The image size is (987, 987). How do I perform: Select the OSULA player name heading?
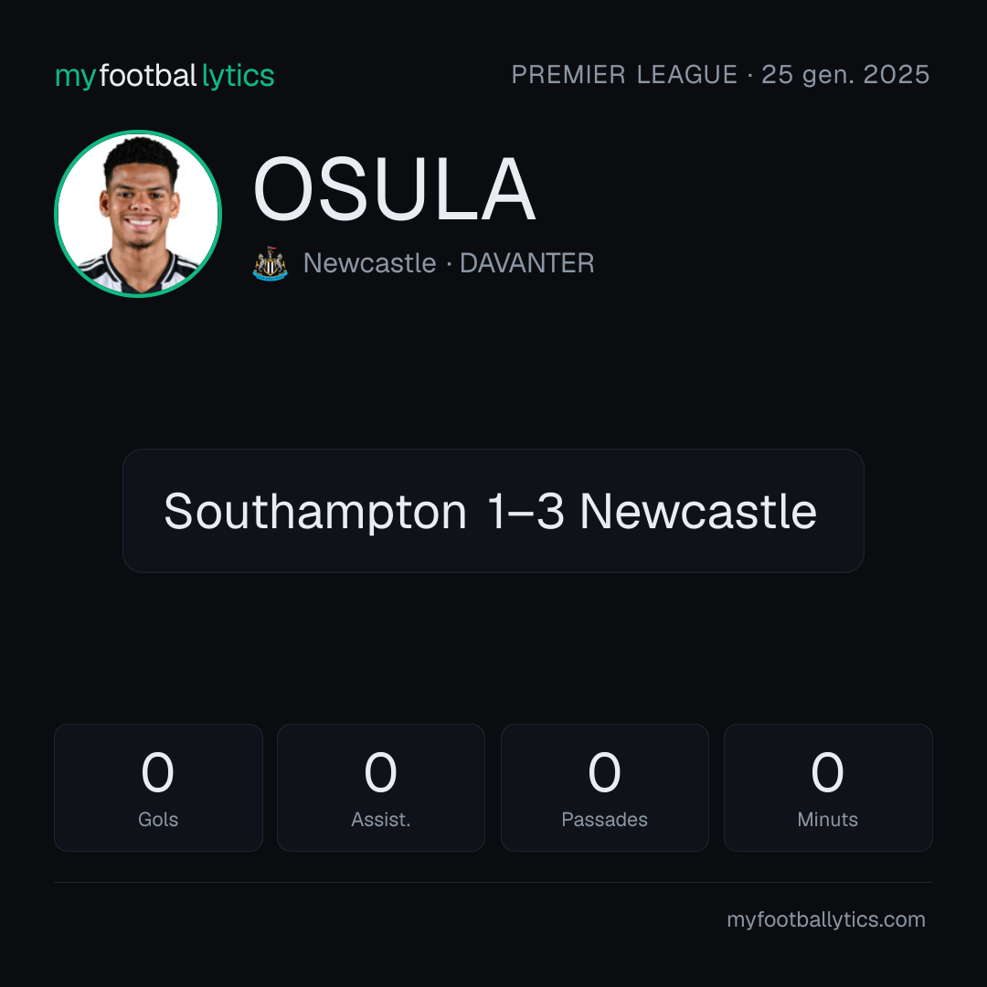click(x=394, y=189)
